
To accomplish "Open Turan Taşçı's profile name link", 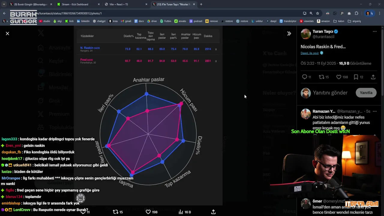I will 323,31.
